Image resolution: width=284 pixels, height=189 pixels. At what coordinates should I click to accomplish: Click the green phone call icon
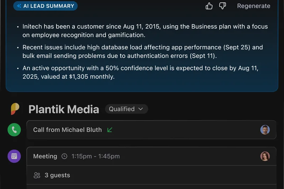[x=14, y=130]
